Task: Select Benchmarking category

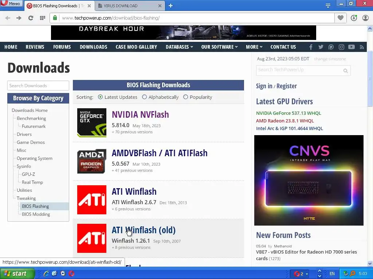Action: [x=31, y=118]
